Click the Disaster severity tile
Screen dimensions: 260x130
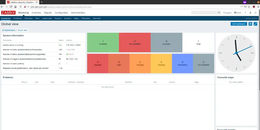pyautogui.click(x=98, y=63)
